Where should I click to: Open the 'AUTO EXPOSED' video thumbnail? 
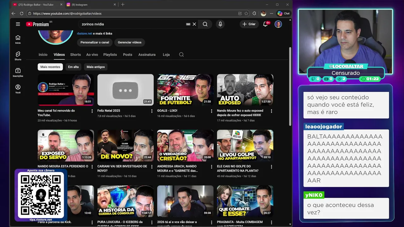[245, 90]
